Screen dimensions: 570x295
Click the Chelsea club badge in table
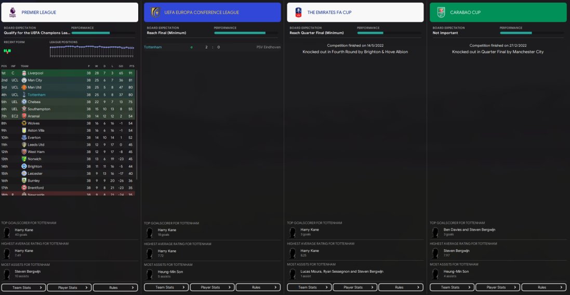pyautogui.click(x=24, y=101)
